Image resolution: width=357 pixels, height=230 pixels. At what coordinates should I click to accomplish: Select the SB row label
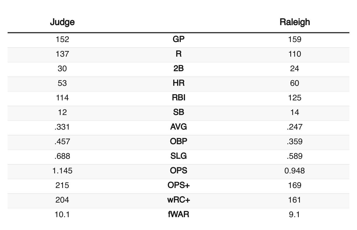[179, 112]
